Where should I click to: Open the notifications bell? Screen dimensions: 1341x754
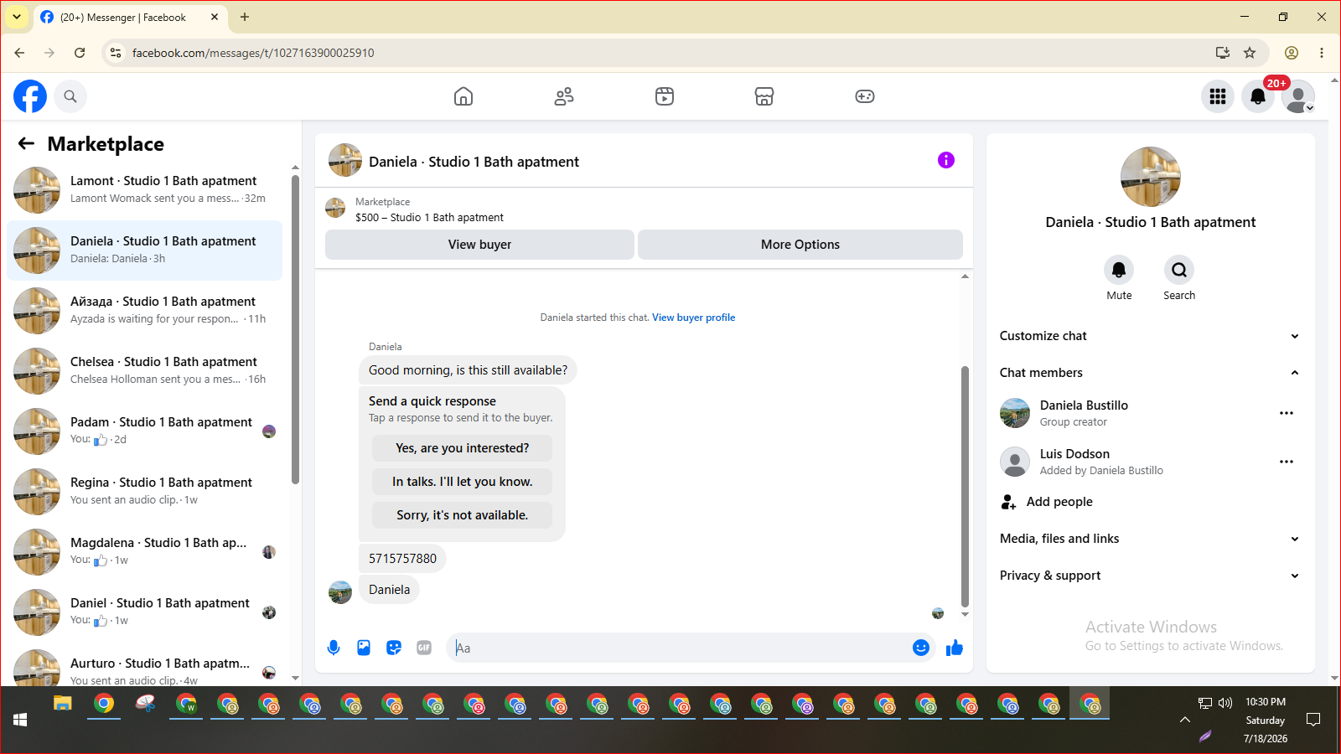tap(1258, 96)
